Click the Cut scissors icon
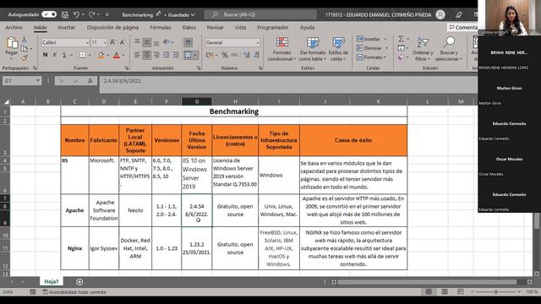This screenshot has width=541, height=304. point(25,40)
